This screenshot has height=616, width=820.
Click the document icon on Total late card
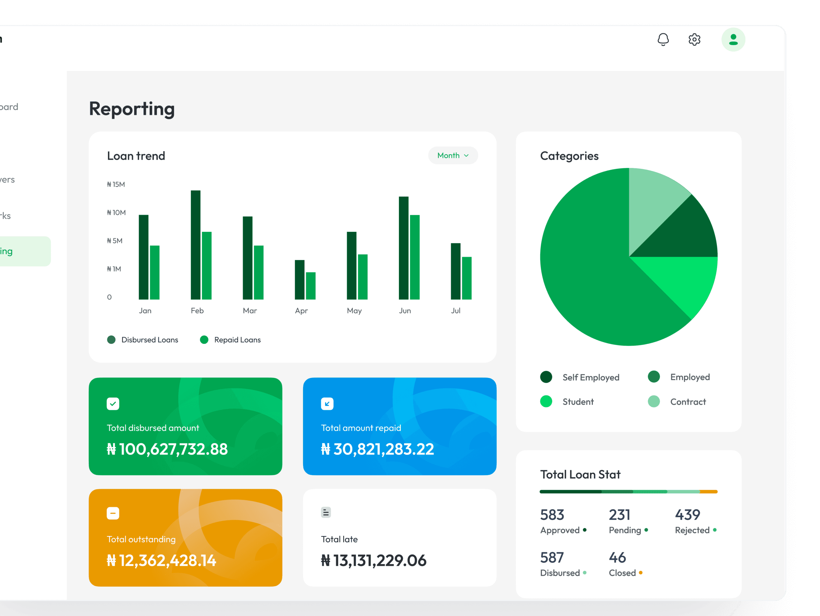pos(326,513)
